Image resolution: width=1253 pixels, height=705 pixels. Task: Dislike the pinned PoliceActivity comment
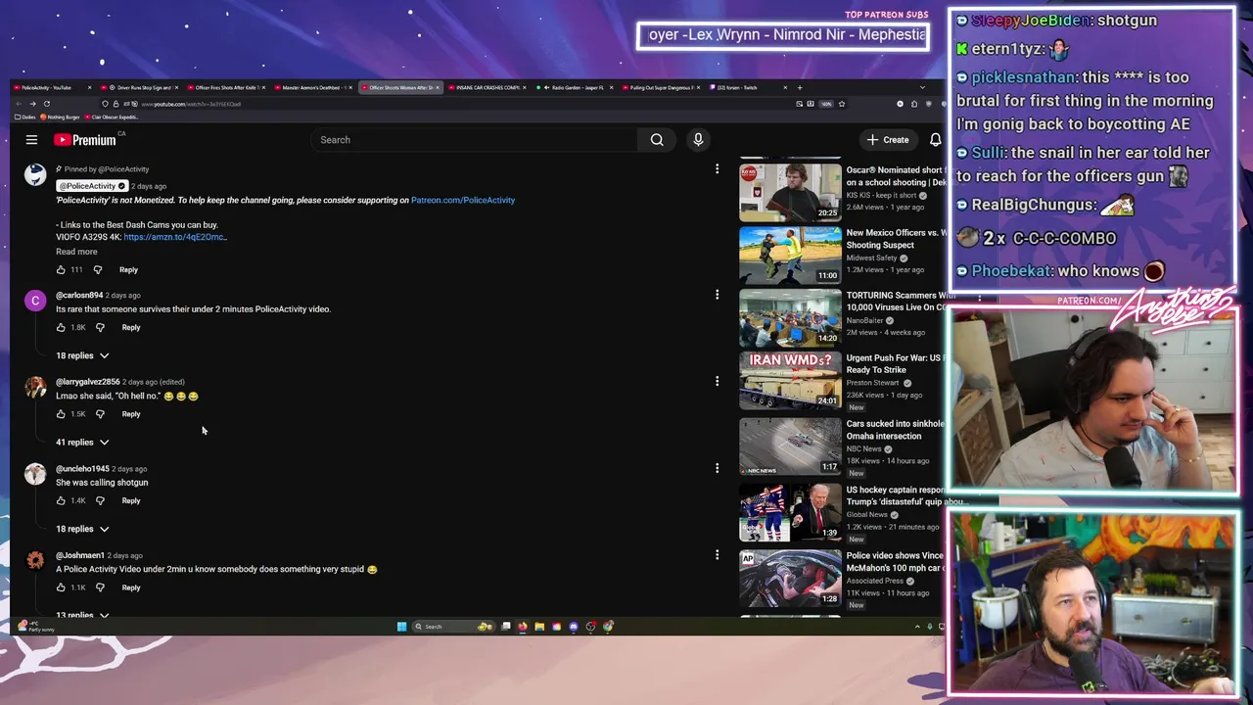[x=98, y=269]
